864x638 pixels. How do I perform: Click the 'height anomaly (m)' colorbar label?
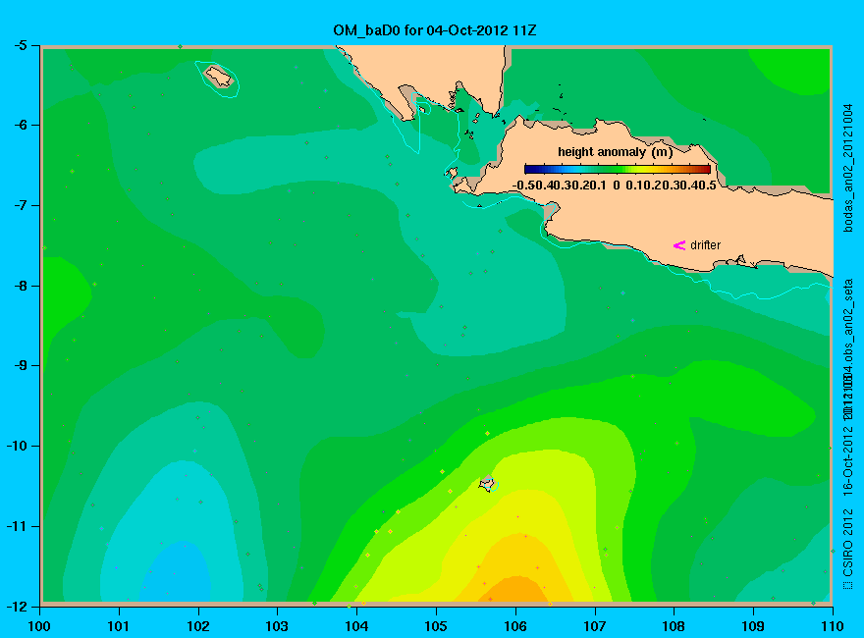click(615, 152)
